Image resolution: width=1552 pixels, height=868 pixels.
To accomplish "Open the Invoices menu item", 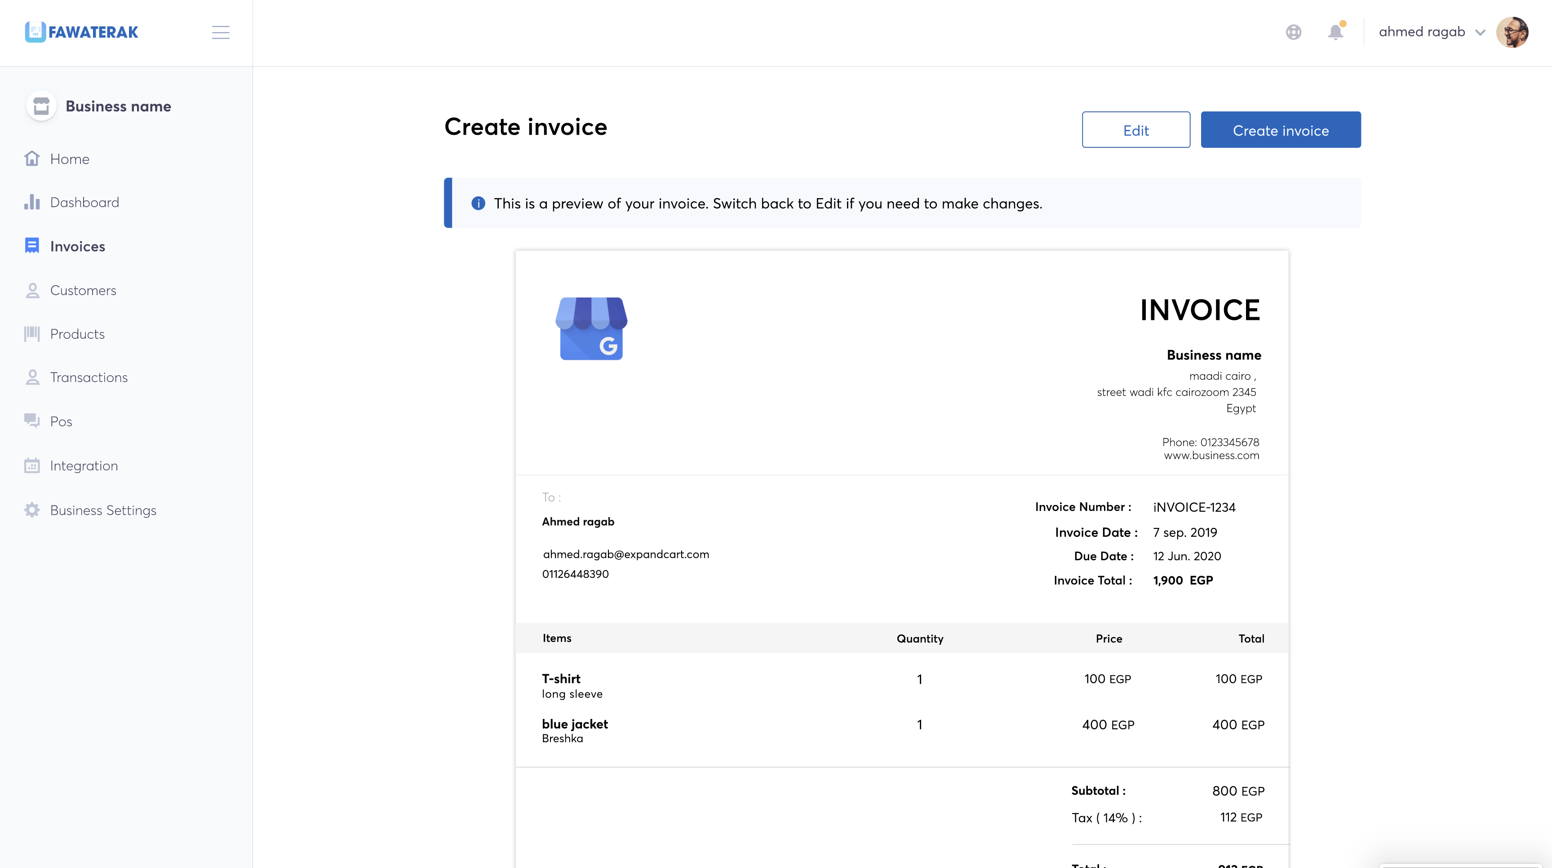I will tap(77, 246).
